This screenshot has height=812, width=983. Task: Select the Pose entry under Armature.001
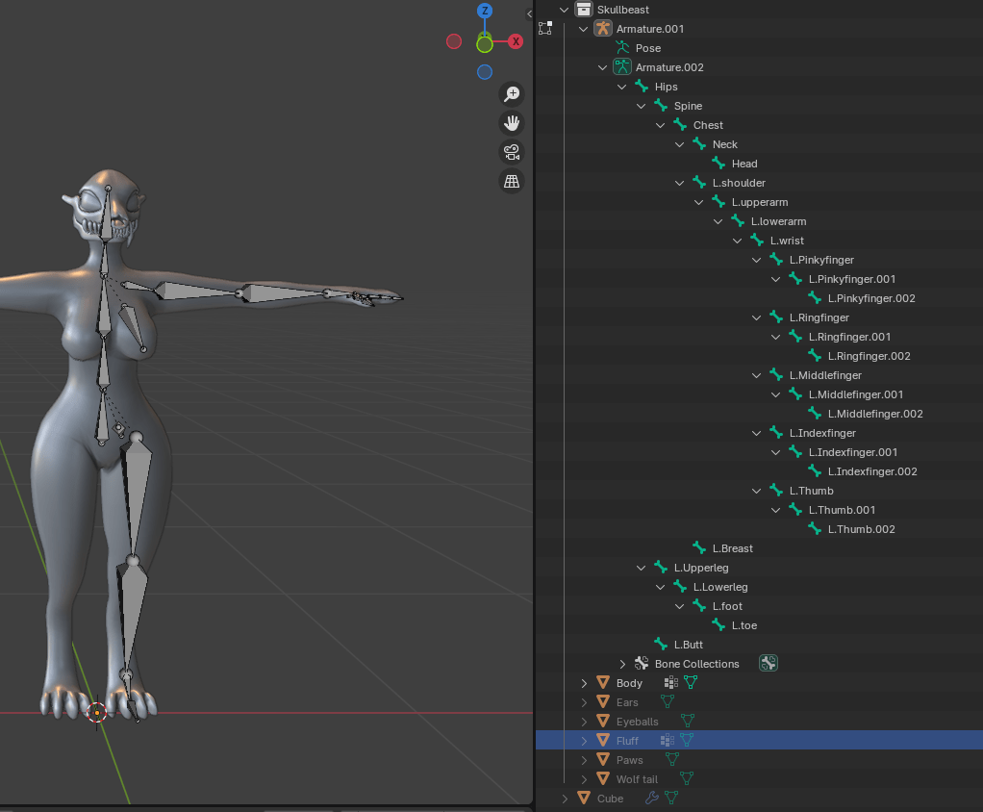tap(647, 48)
